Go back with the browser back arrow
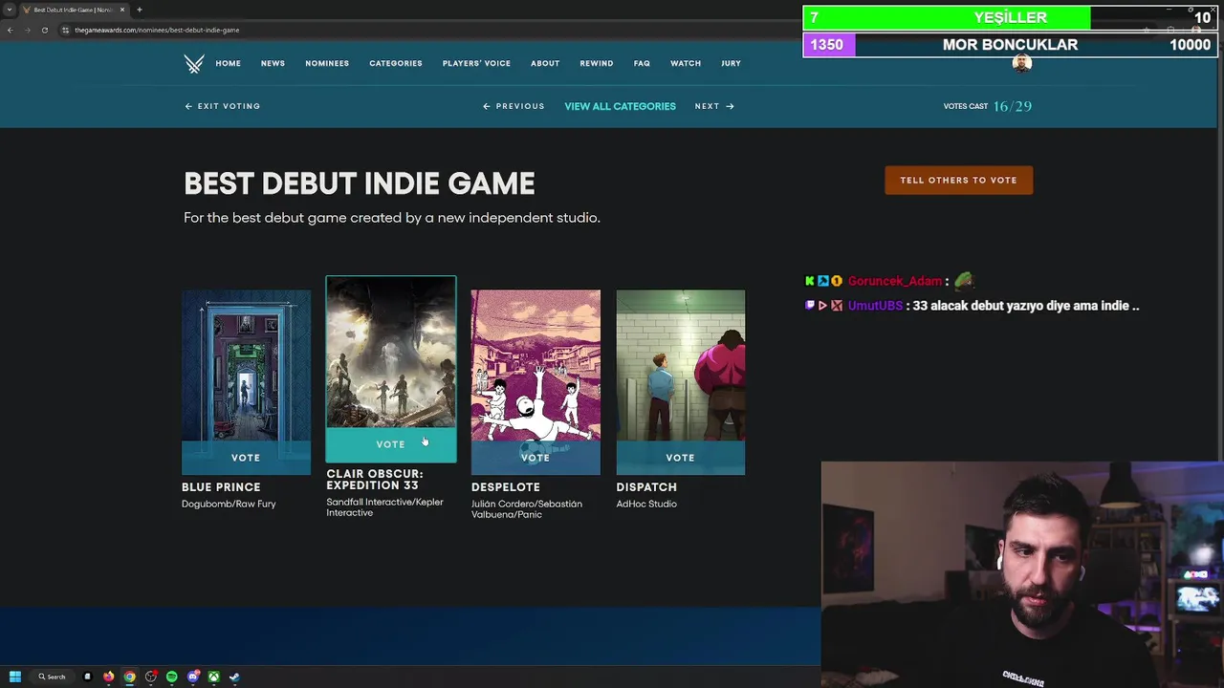The width and height of the screenshot is (1224, 688). pyautogui.click(x=10, y=30)
